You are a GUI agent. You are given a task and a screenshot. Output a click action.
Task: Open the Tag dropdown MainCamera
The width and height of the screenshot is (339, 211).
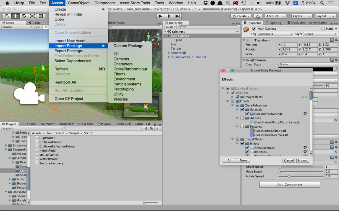pyautogui.click(x=275, y=34)
